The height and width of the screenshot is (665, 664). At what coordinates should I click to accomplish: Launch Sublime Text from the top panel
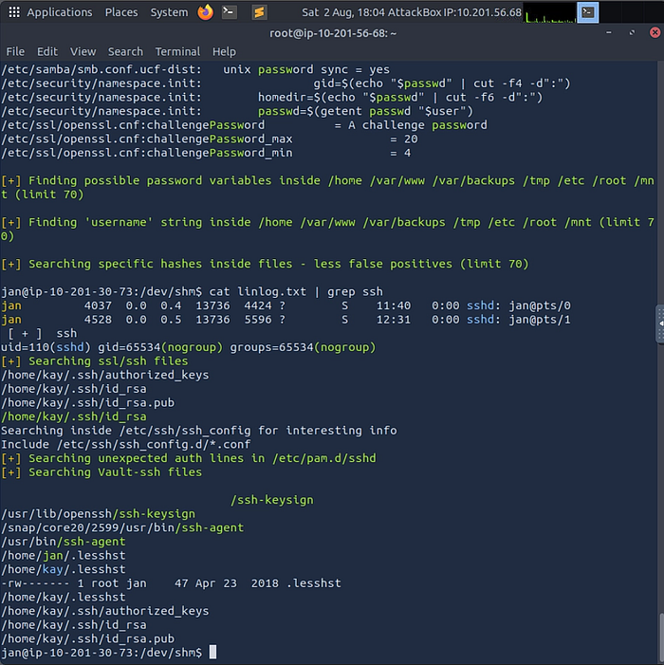(259, 12)
